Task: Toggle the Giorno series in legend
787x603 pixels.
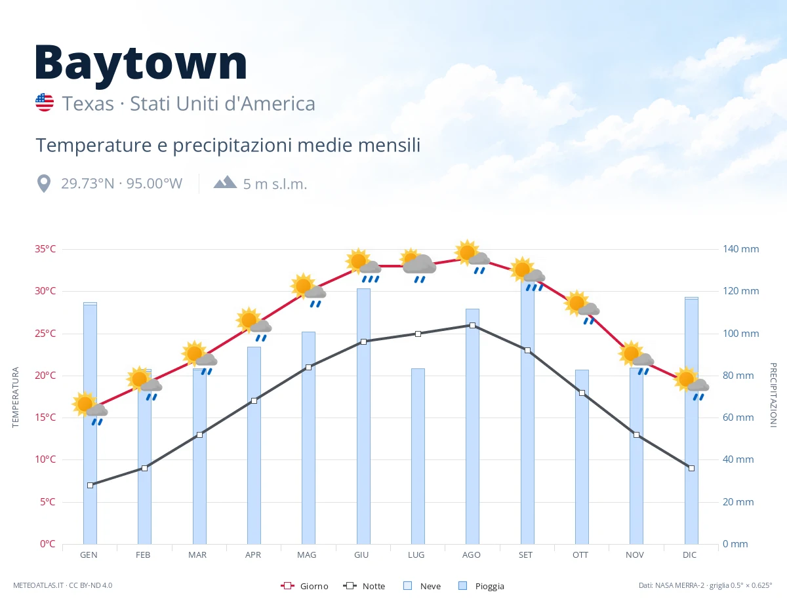Action: [x=304, y=586]
